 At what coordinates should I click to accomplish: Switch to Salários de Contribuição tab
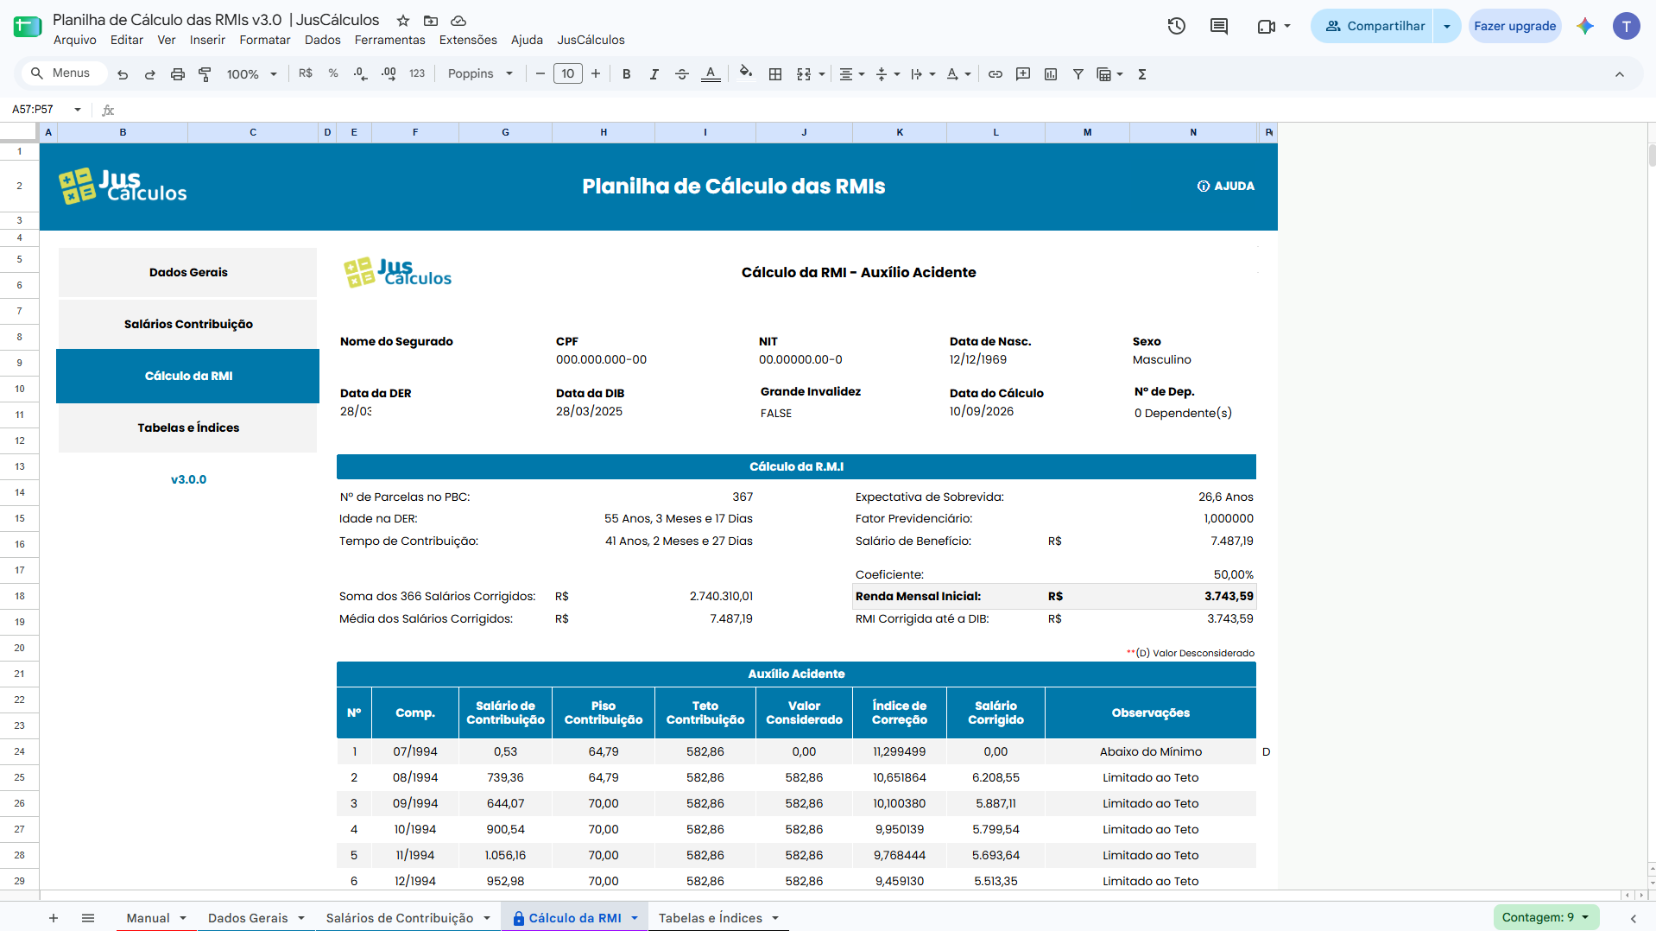(408, 918)
